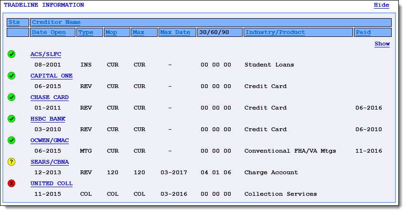Open the UNITED COLL creditor link
Image resolution: width=406 pixels, height=213 pixels.
coord(52,183)
